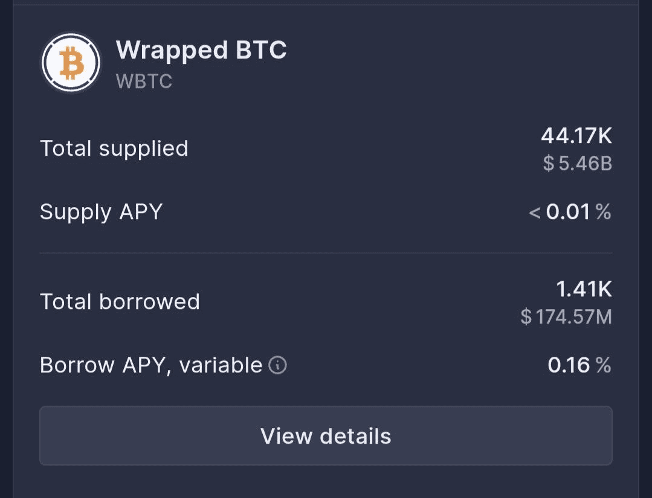Select the <0.01% supply APY value
The height and width of the screenshot is (498, 652).
pos(570,212)
